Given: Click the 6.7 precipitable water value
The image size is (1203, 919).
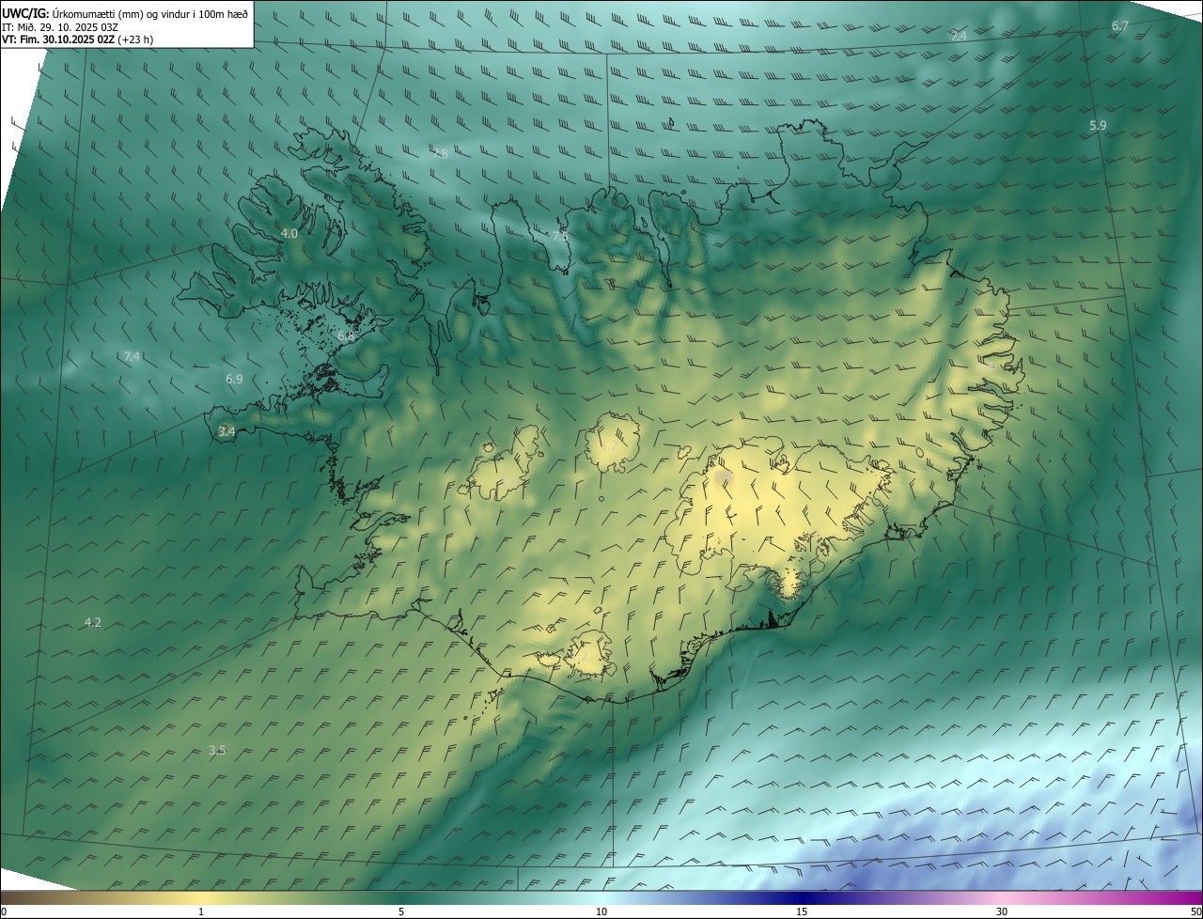Looking at the screenshot, I should pos(1119,26).
